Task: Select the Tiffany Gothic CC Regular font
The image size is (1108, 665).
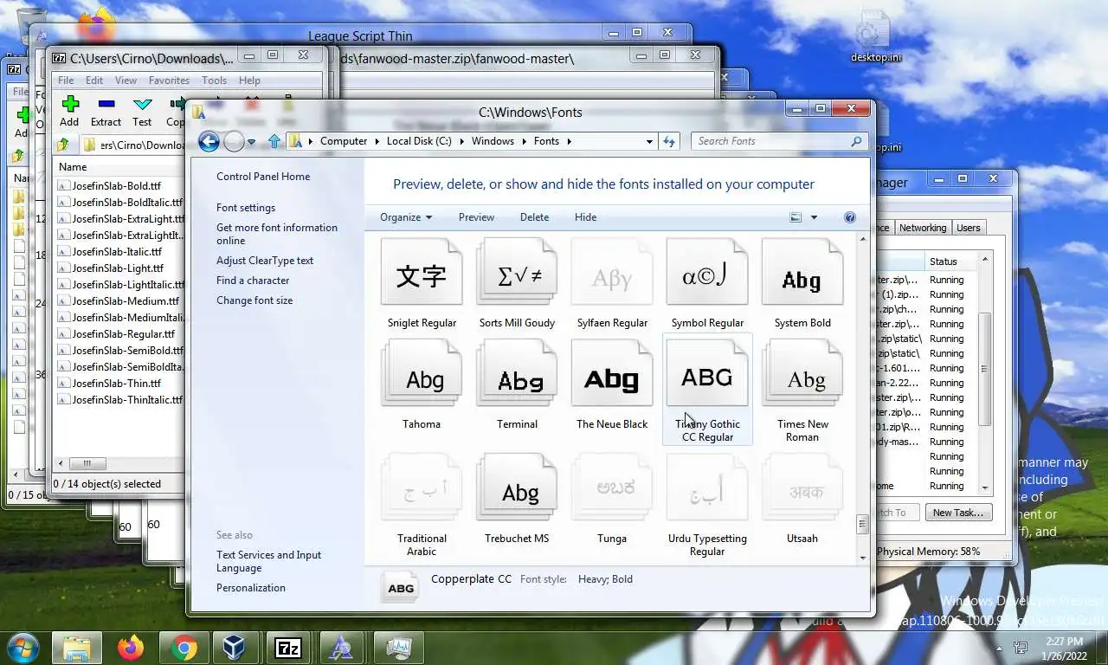Action: pyautogui.click(x=707, y=390)
